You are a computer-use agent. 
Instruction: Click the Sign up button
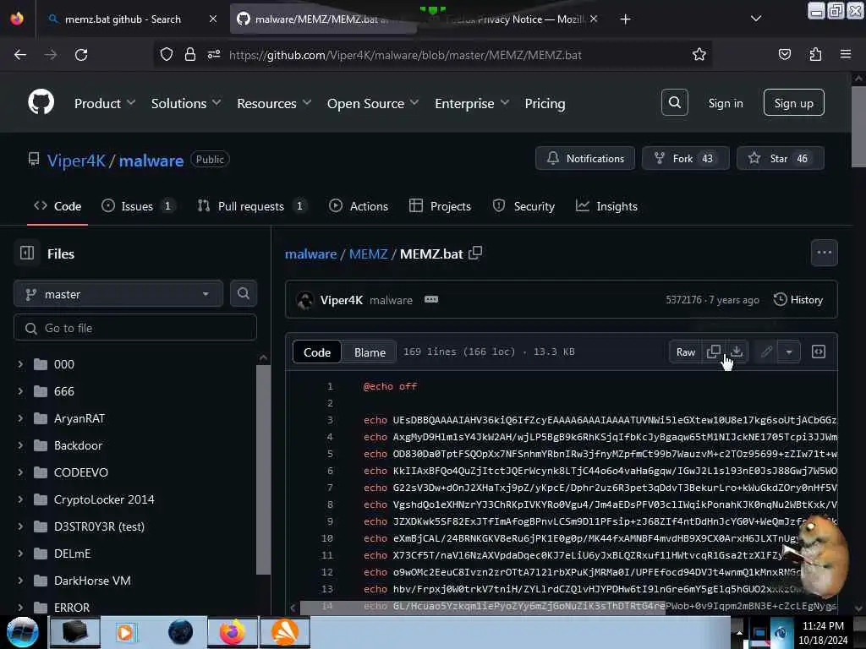point(793,102)
